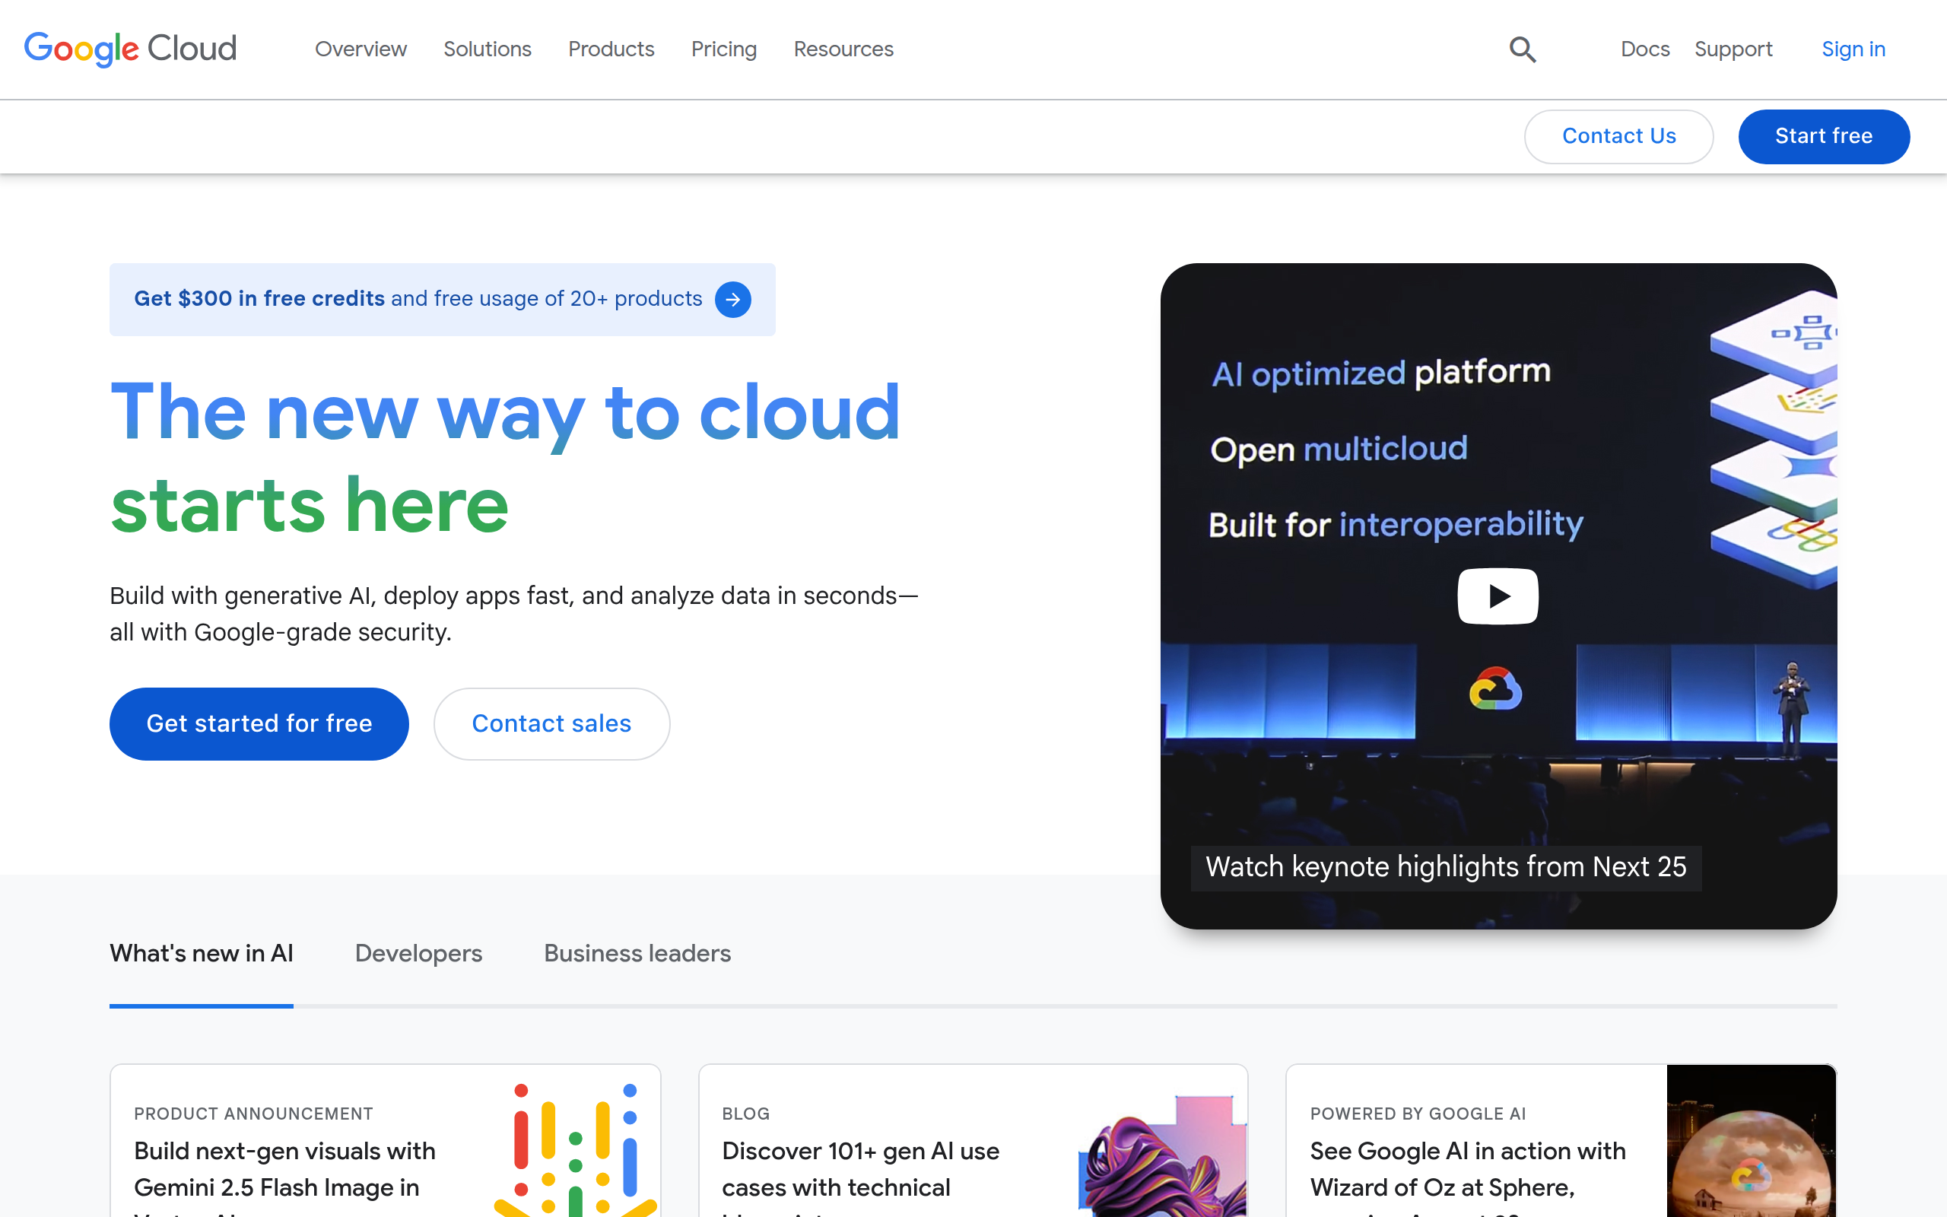Switch to the Developers tab

418,954
